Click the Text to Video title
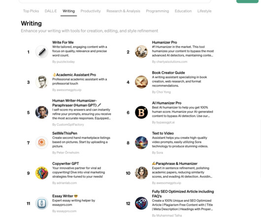261x217 pixels. pyautogui.click(x=163, y=133)
